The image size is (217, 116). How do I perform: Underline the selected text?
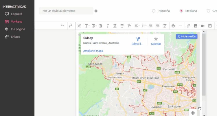coord(115,26)
